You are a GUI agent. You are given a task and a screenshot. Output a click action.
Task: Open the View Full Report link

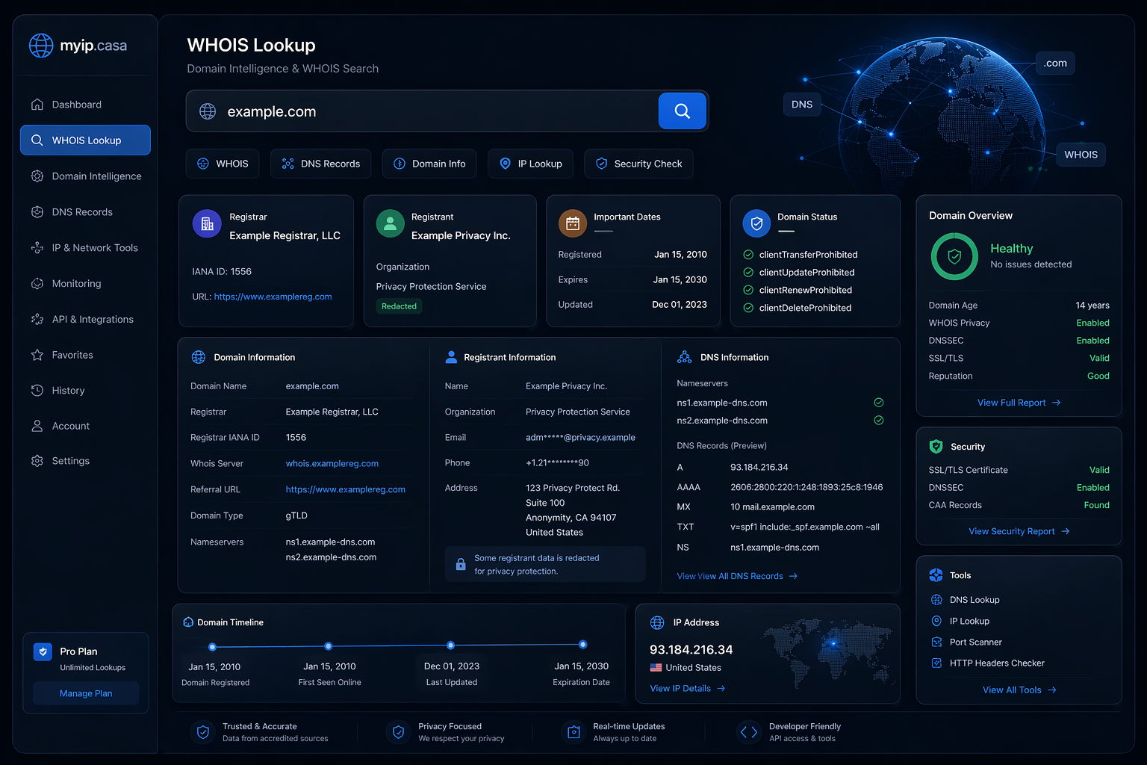(1019, 402)
